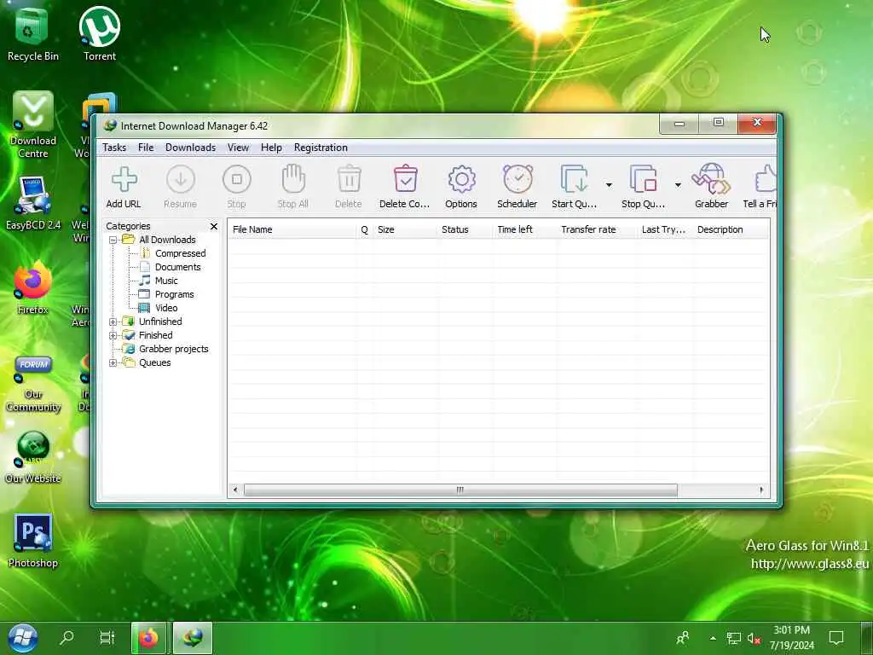Click the Stop toolbar icon
The image size is (873, 655).
coord(237,180)
